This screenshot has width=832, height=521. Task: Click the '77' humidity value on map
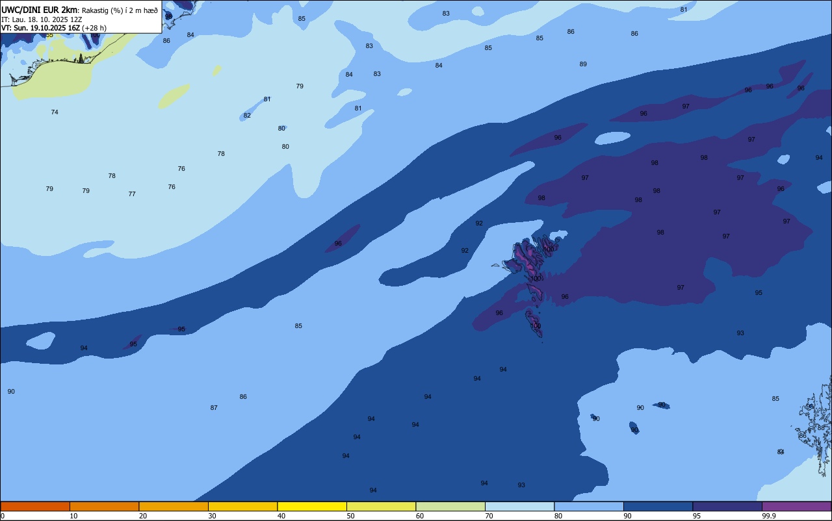[132, 194]
